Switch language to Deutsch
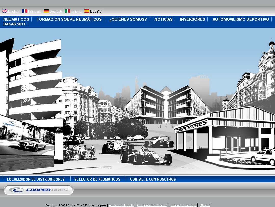The image size is (275, 207). tap(56, 11)
